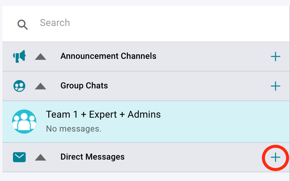Add a new announcement channel
The height and width of the screenshot is (181, 290).
click(x=275, y=56)
